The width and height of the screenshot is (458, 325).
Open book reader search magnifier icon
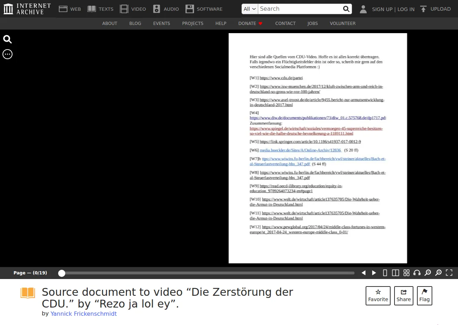7,39
